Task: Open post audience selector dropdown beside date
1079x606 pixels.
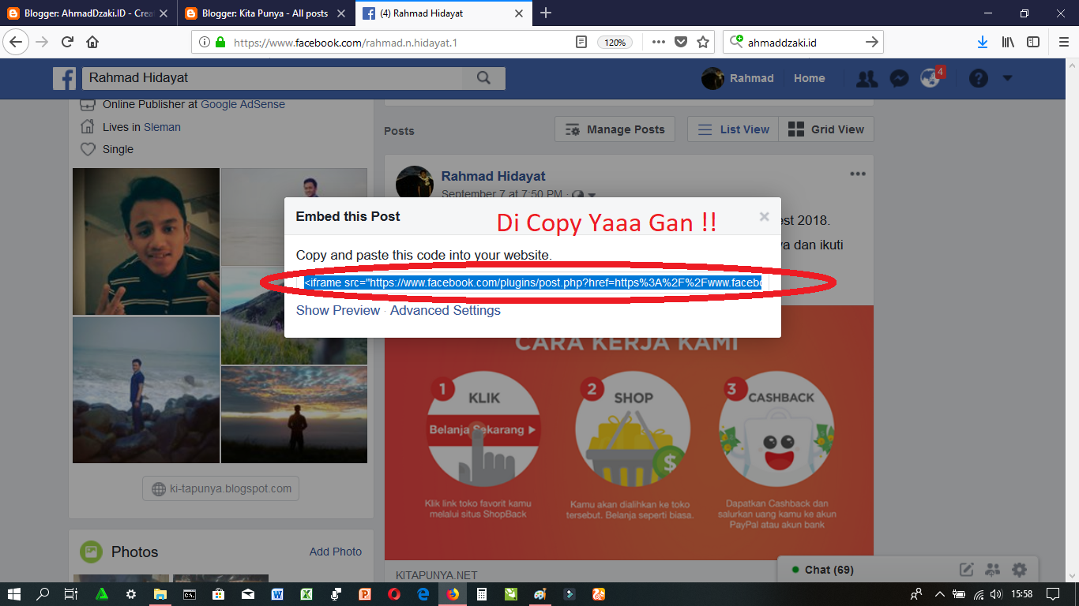Action: click(x=584, y=194)
